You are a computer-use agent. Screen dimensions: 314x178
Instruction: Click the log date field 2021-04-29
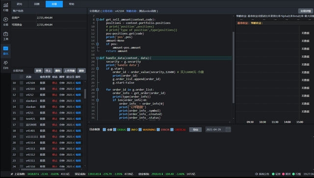pyautogui.click(x=215, y=130)
